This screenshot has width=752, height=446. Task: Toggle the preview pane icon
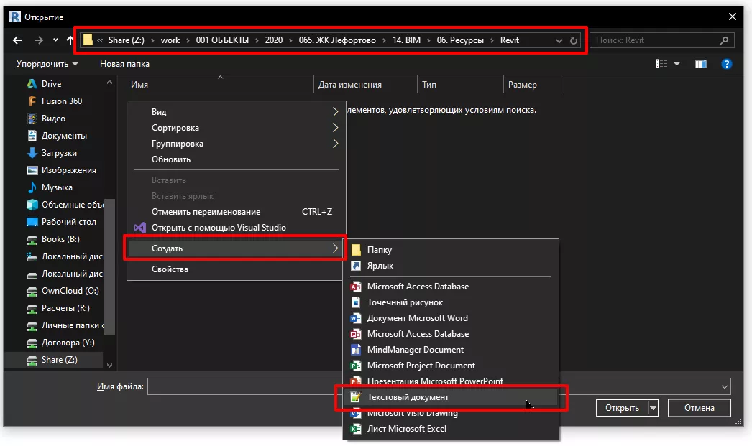[701, 64]
